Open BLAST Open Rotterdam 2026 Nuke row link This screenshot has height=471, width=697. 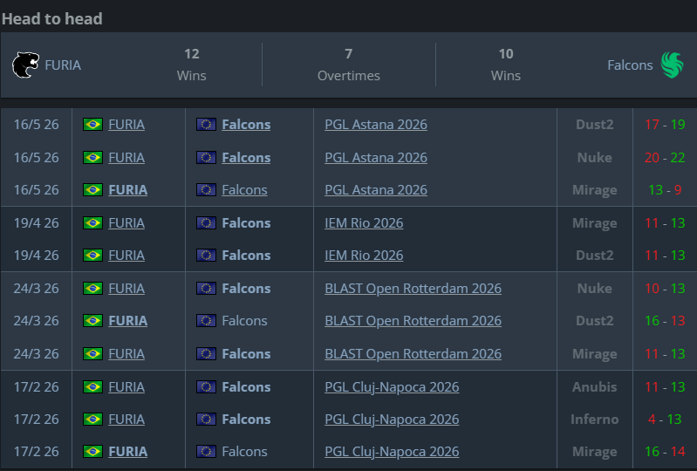tap(413, 289)
